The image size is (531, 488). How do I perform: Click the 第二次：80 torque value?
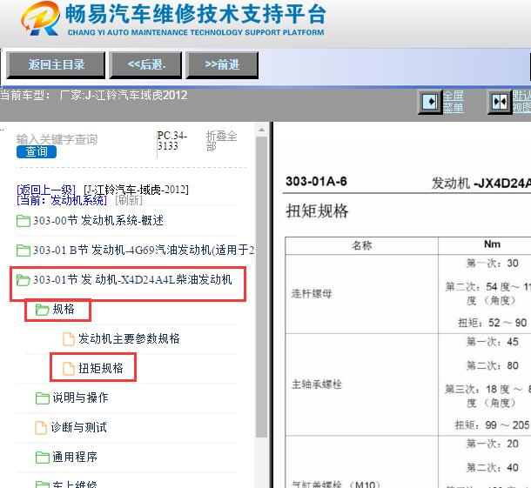click(x=493, y=365)
